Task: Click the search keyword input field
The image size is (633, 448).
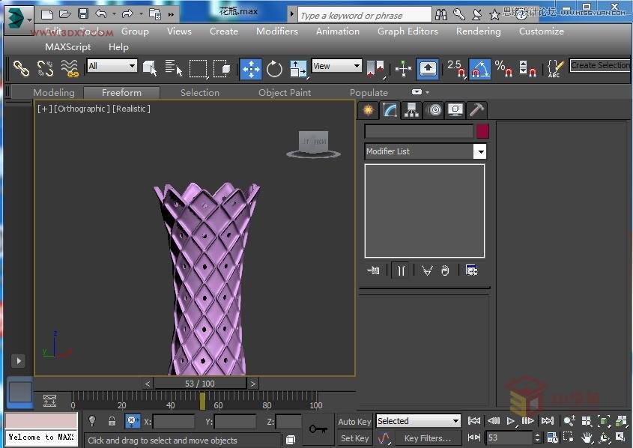Action: [364, 15]
